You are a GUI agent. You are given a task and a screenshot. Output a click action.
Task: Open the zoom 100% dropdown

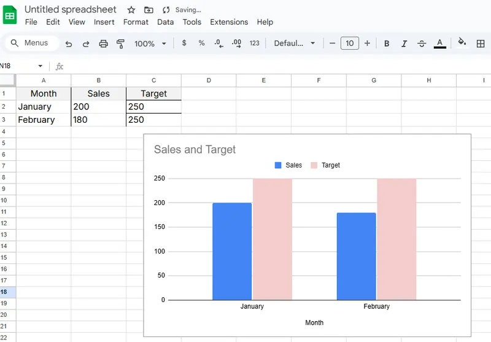coord(150,44)
